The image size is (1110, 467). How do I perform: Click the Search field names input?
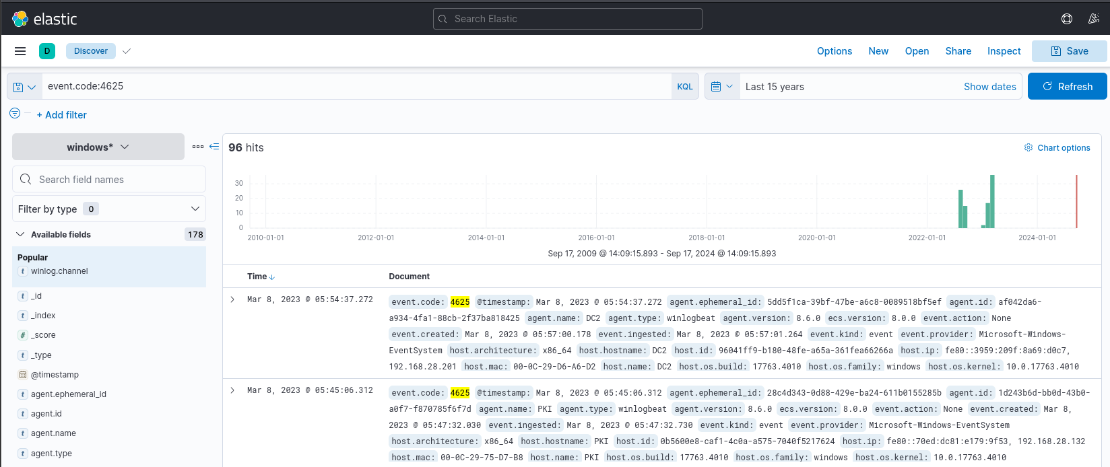tap(109, 180)
